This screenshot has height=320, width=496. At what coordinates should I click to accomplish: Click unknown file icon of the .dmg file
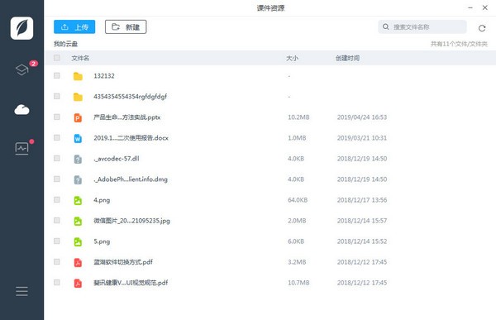78,179
